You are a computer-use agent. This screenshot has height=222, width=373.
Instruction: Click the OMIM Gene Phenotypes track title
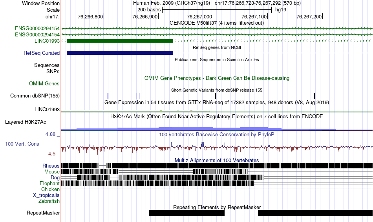[x=217, y=78]
